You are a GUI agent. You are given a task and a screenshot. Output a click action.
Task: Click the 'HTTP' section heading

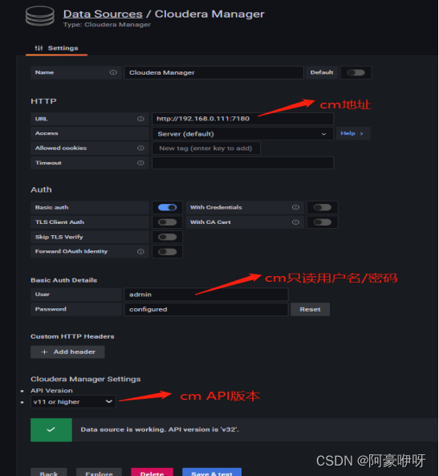(43, 101)
